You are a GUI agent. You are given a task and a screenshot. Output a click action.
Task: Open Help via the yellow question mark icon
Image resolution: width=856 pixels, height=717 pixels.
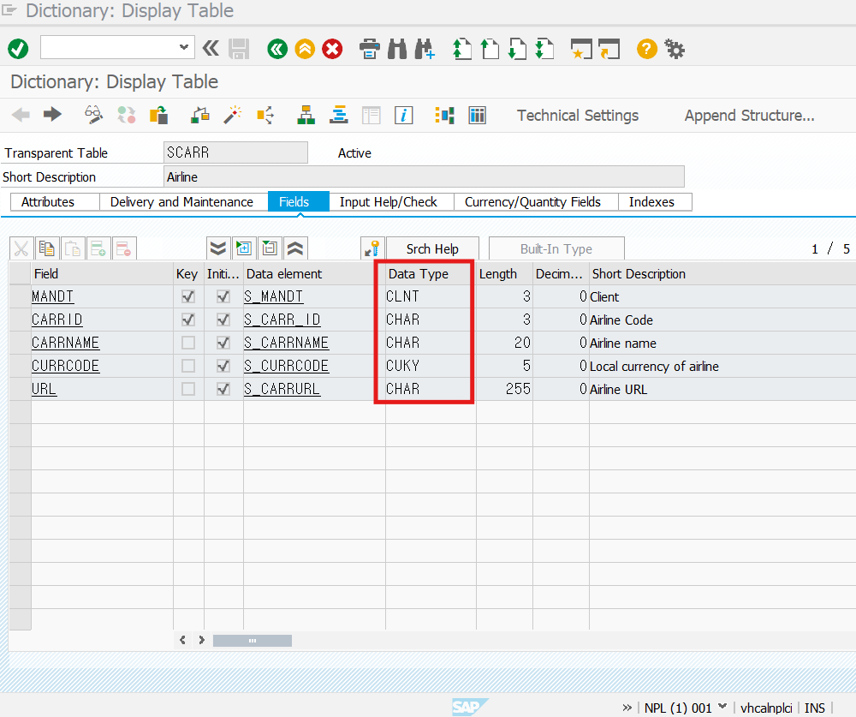click(x=645, y=49)
